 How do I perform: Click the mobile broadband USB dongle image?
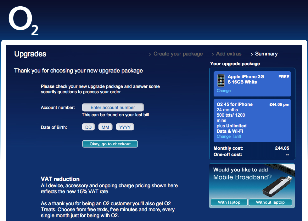coord(277,187)
